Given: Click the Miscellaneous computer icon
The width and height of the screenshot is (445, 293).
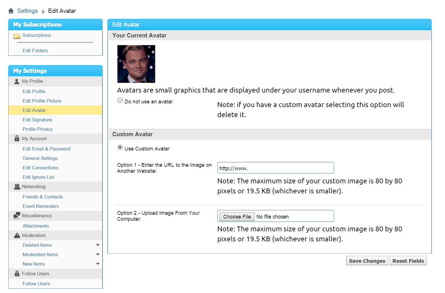Looking at the screenshot, I should click(x=17, y=216).
